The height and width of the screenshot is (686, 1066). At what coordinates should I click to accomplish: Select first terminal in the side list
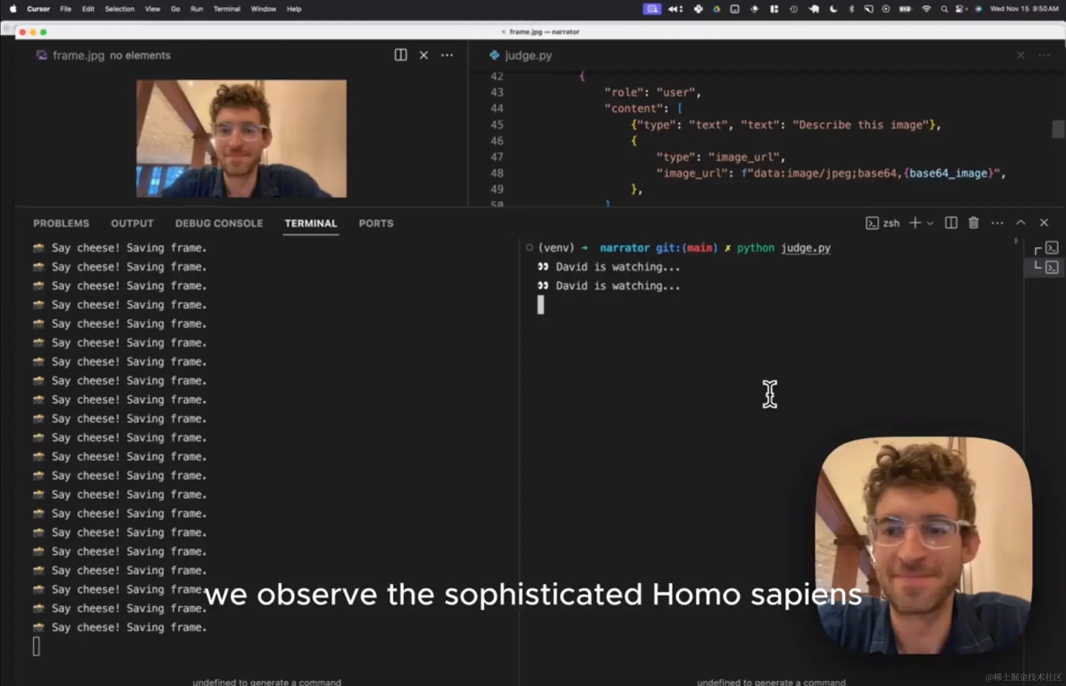tap(1052, 248)
